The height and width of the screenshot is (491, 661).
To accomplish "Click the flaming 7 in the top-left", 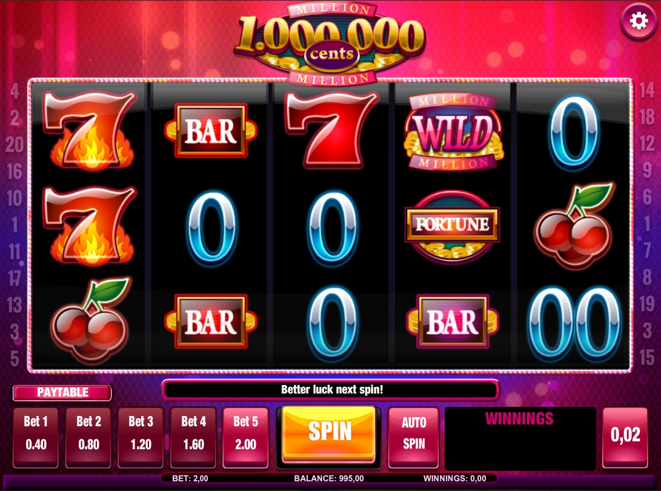I will tap(90, 131).
